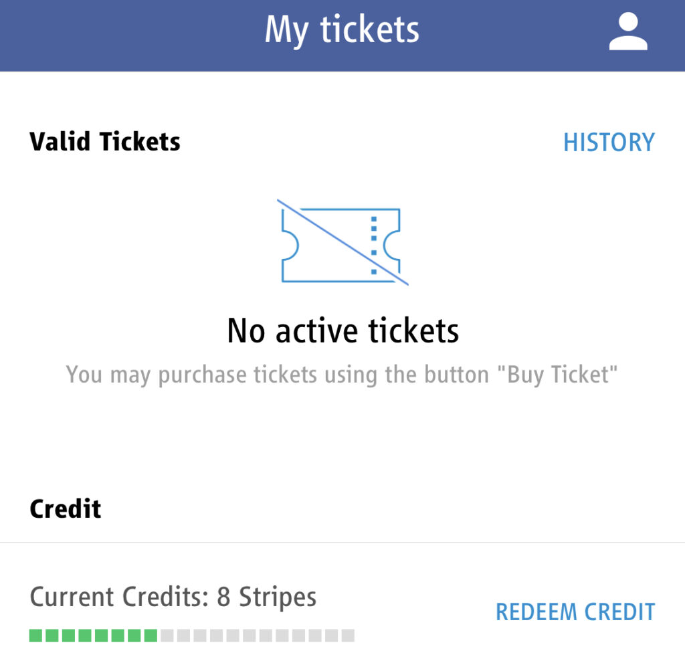Click the second green credit stripe
This screenshot has height=667, width=685.
tap(52, 636)
